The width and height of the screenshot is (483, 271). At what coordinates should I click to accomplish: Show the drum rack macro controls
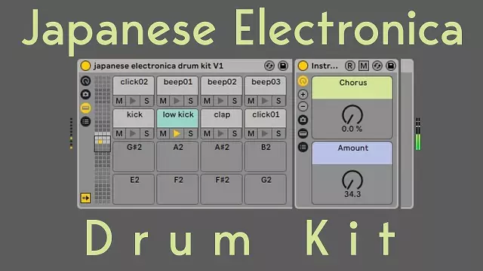[85, 81]
